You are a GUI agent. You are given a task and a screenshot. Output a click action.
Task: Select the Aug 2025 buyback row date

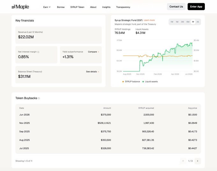pyautogui.click(x=25, y=140)
